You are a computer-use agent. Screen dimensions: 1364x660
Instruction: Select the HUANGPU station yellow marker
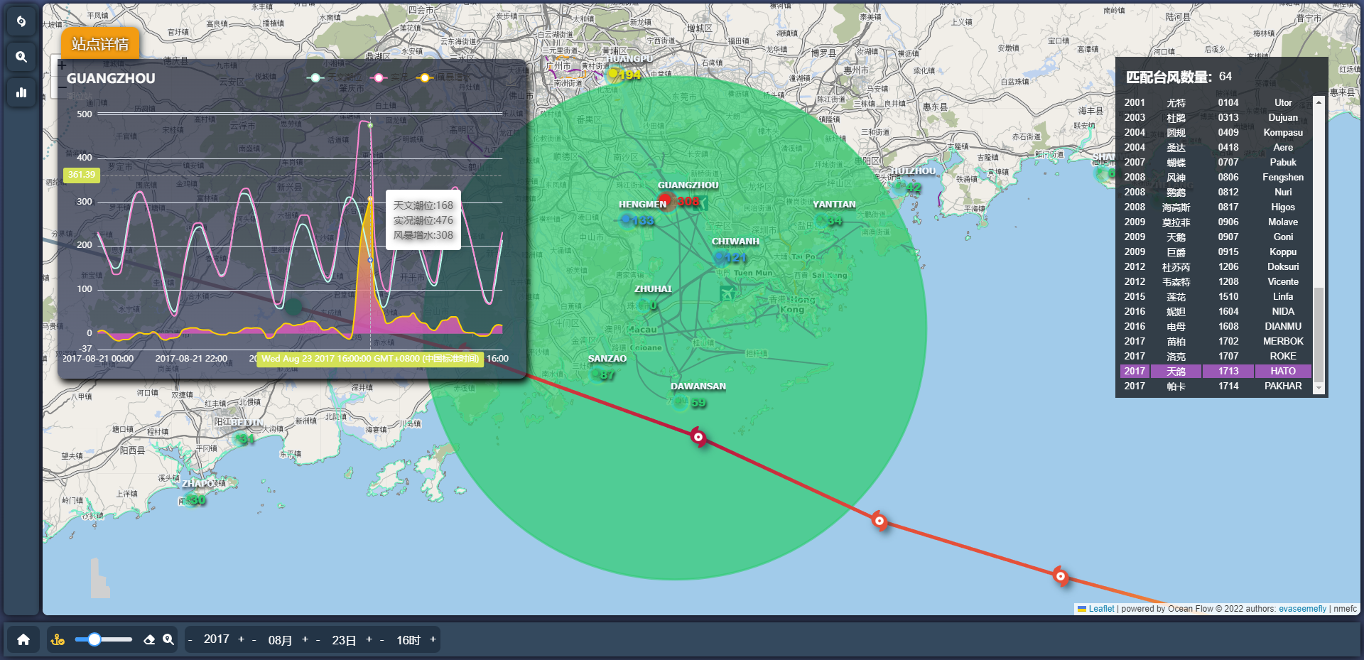[x=613, y=73]
